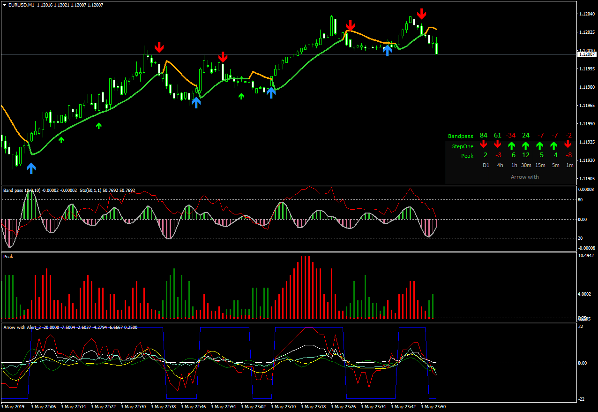Click the 15m timeframe label in dashboard
This screenshot has height=412, width=598.
pos(540,165)
